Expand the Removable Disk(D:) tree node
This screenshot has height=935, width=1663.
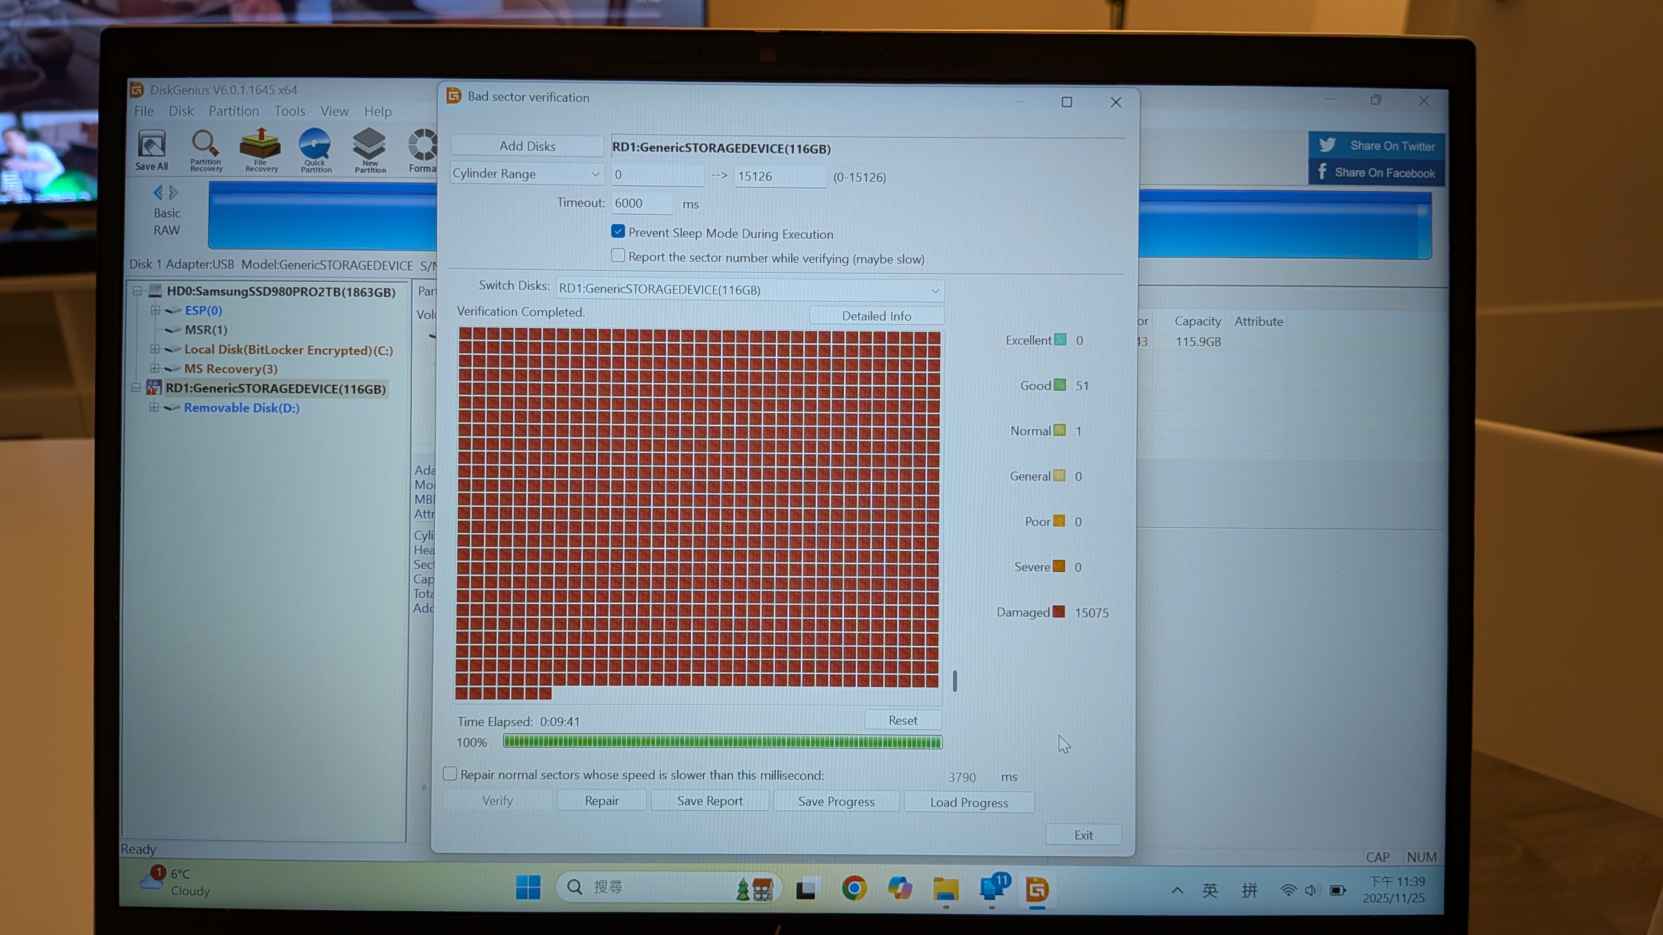coord(154,407)
